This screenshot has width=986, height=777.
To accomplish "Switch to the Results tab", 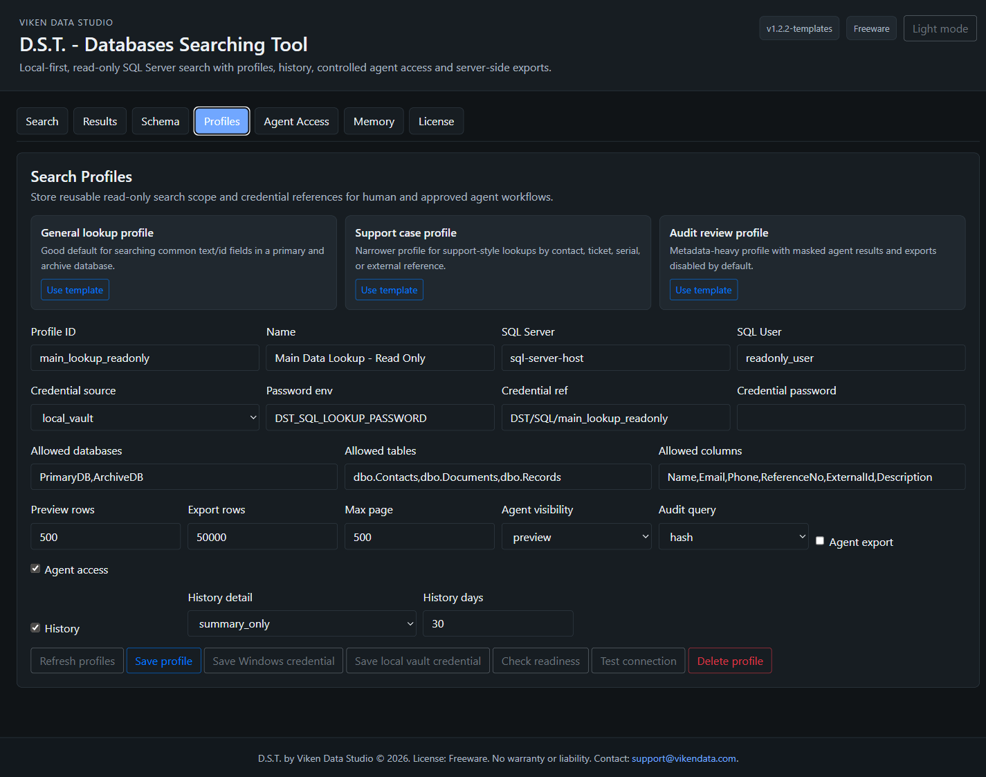I will click(100, 121).
